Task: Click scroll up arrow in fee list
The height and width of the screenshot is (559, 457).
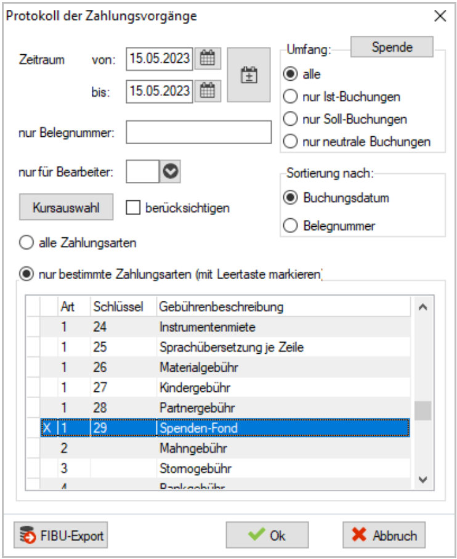Action: [423, 307]
